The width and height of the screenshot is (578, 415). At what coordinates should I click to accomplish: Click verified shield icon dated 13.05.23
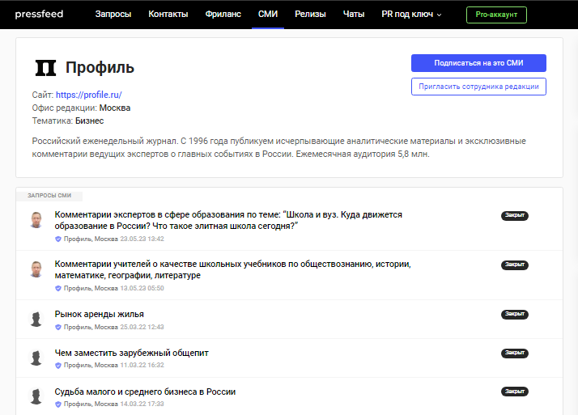coord(57,288)
